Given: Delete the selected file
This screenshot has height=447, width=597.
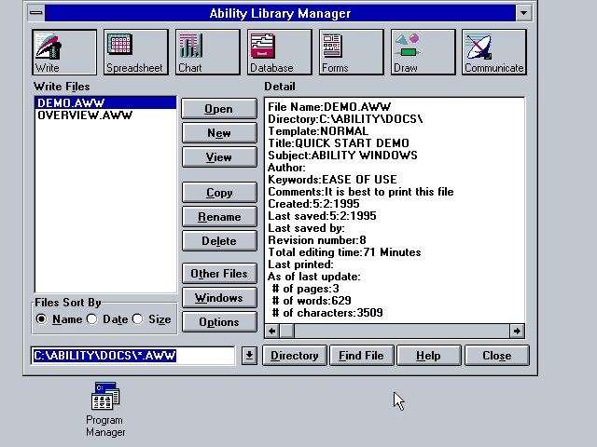Looking at the screenshot, I should click(x=219, y=240).
